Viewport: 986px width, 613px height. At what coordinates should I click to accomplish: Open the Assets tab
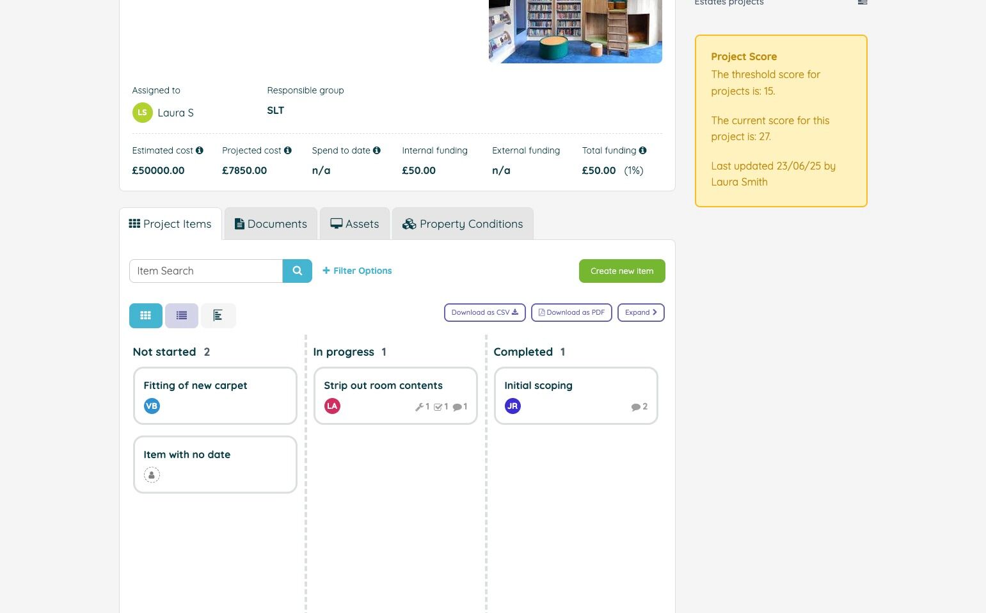354,224
